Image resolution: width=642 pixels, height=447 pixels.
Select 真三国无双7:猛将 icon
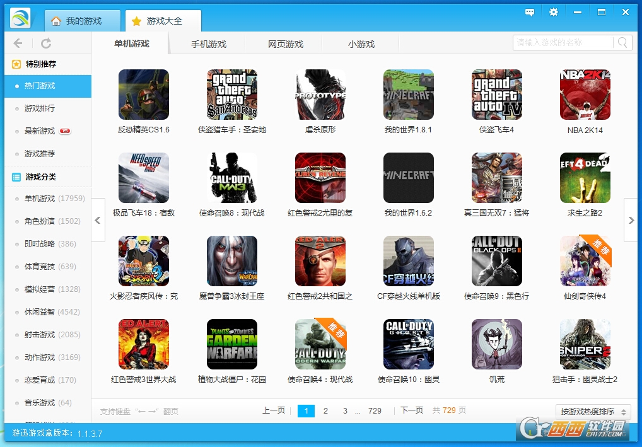497,178
